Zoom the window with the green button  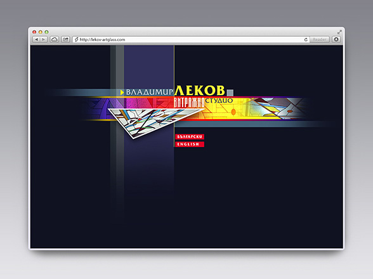click(47, 32)
